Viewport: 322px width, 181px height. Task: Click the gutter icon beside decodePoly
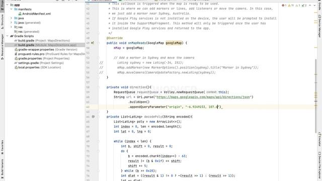[x=93, y=117]
